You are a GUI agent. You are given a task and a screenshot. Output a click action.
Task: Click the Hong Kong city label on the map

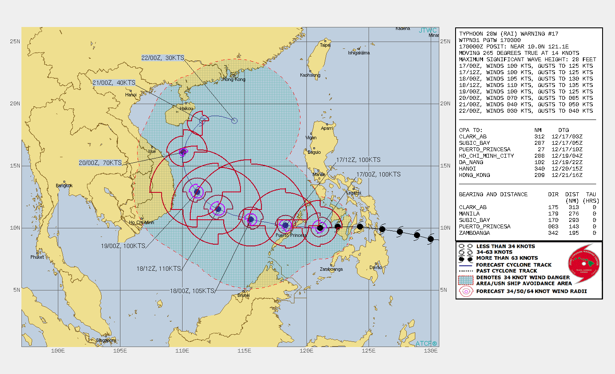[x=234, y=79]
